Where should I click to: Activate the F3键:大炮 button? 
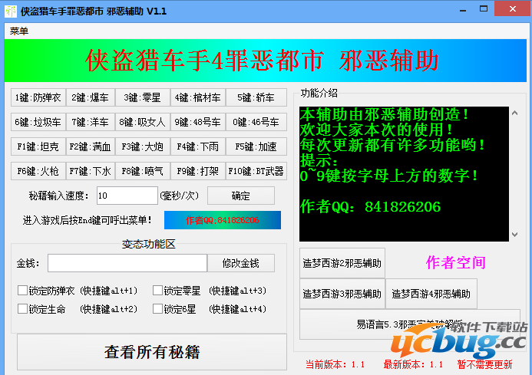pos(143,146)
